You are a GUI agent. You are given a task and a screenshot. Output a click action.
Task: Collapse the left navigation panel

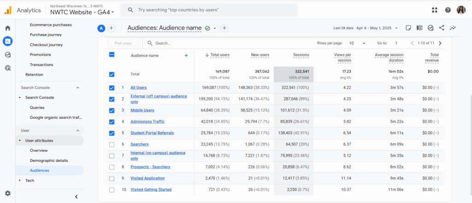pyautogui.click(x=77, y=197)
